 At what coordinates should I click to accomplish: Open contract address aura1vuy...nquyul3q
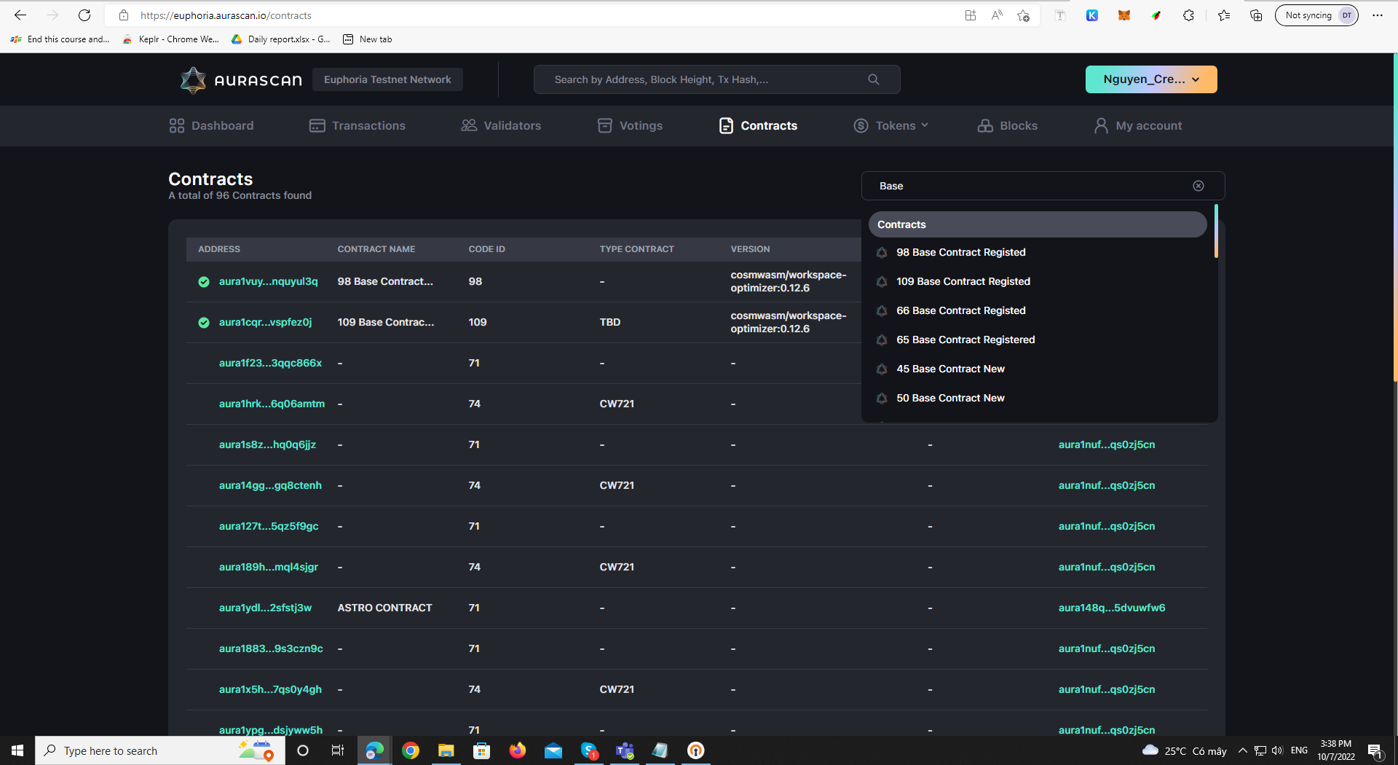click(268, 281)
